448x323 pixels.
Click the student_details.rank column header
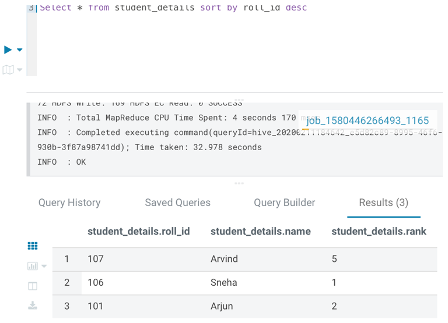[379, 231]
